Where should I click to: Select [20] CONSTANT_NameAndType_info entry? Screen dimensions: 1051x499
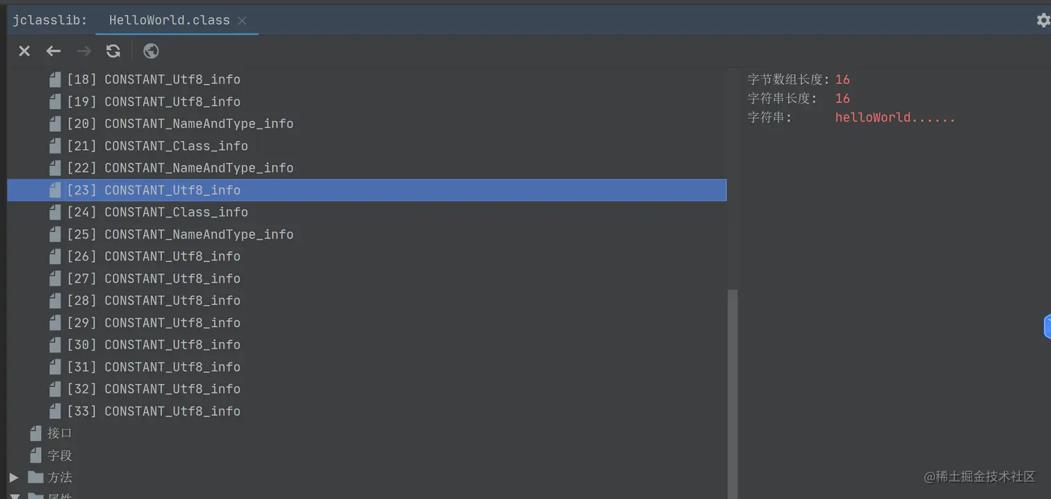click(198, 124)
